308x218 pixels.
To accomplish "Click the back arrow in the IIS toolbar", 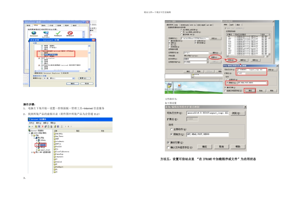I will click(x=30, y=127).
